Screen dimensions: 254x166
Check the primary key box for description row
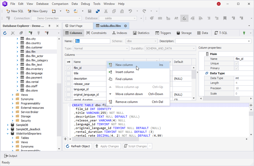tap(69, 79)
